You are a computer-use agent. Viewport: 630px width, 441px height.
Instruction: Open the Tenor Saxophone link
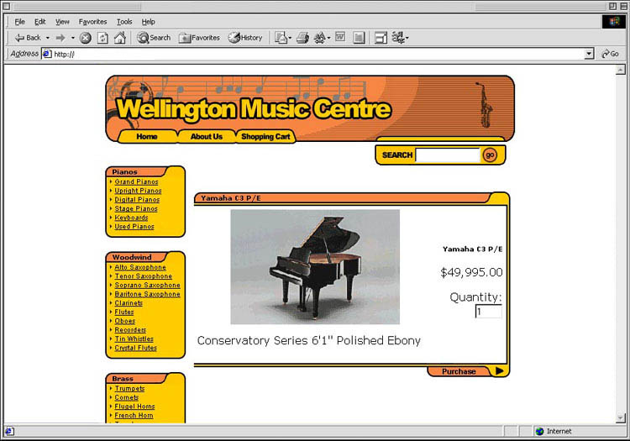point(143,276)
